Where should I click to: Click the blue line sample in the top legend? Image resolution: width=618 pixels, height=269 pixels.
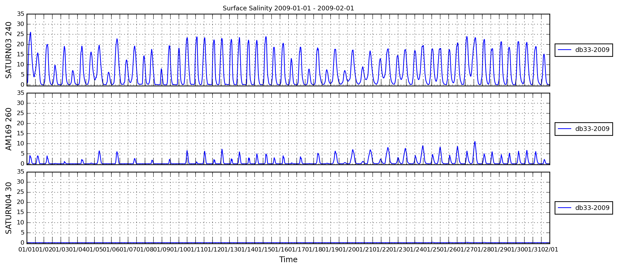(564, 50)
